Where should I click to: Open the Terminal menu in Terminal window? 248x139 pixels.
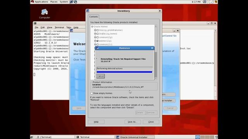coord(59,27)
